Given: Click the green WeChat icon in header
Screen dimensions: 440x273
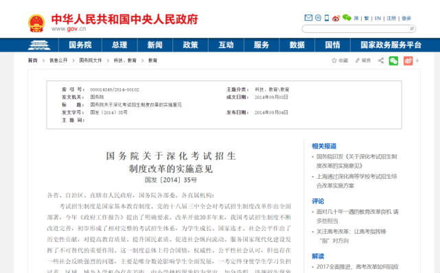Looking at the screenshot, I should point(347,18).
